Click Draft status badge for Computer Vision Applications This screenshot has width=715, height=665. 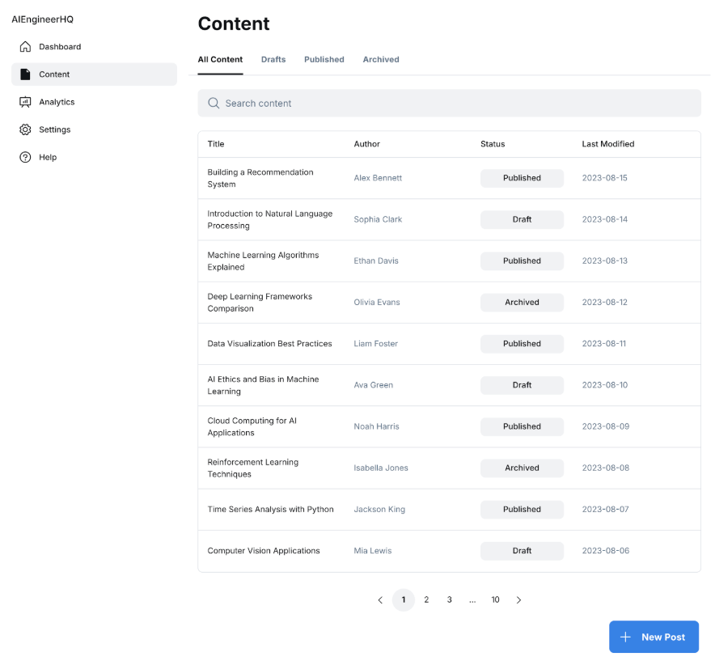pos(522,551)
